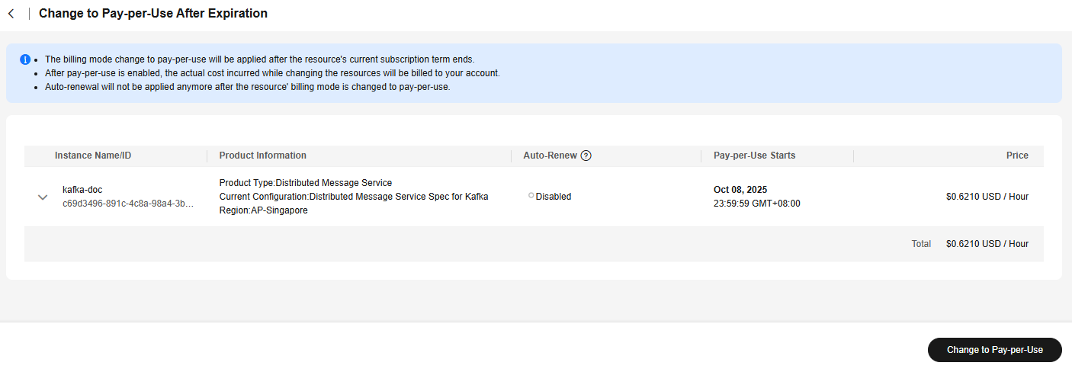The image size is (1072, 369).
Task: Click the Region:AP-Singapore text
Action: (x=264, y=210)
